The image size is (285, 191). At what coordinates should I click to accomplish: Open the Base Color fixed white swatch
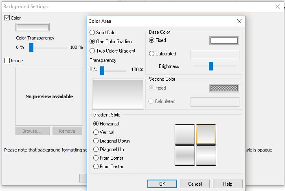click(x=224, y=40)
